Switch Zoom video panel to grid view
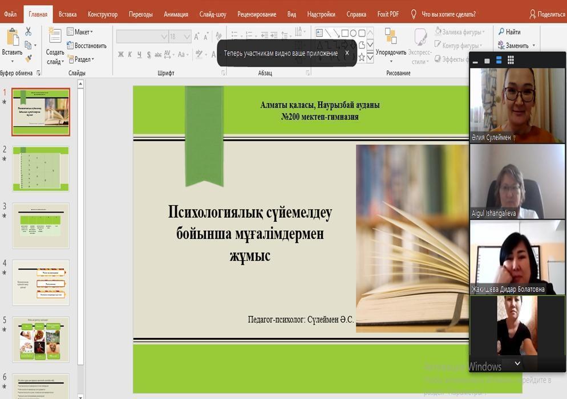The width and height of the screenshot is (567, 399). coord(511,60)
